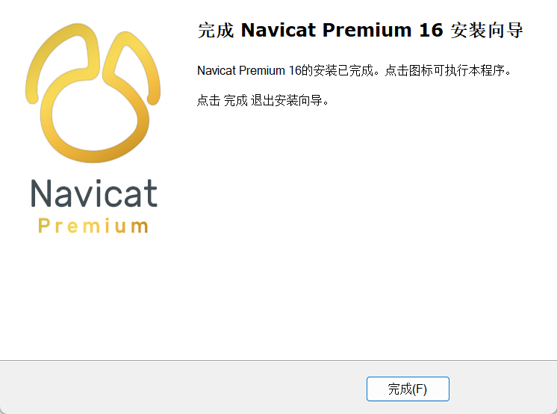Click Navicat Premium 16 in the body paragraph

[249, 70]
